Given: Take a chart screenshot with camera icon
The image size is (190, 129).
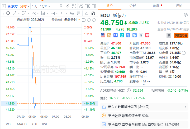Looking at the screenshot, I should click(x=61, y=6).
